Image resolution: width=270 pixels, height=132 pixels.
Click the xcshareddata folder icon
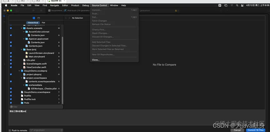(27, 85)
